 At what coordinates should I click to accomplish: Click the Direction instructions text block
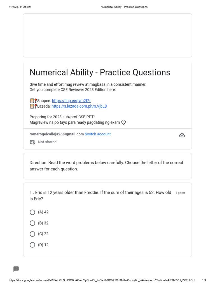[106, 166]
